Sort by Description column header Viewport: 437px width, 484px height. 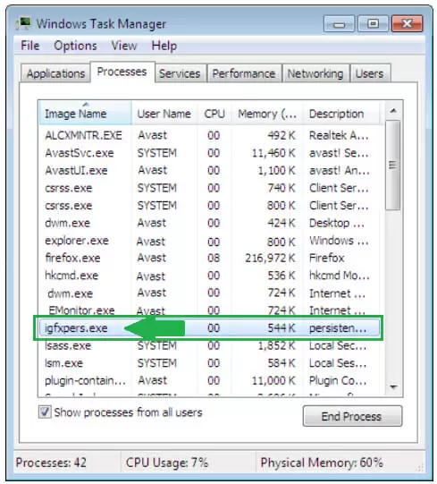pyautogui.click(x=340, y=114)
